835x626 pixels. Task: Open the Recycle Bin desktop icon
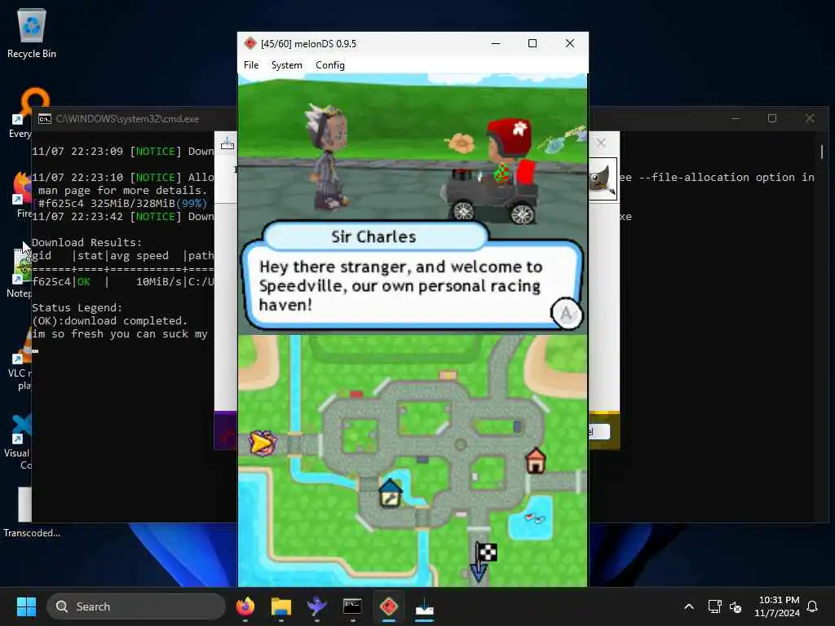[32, 33]
